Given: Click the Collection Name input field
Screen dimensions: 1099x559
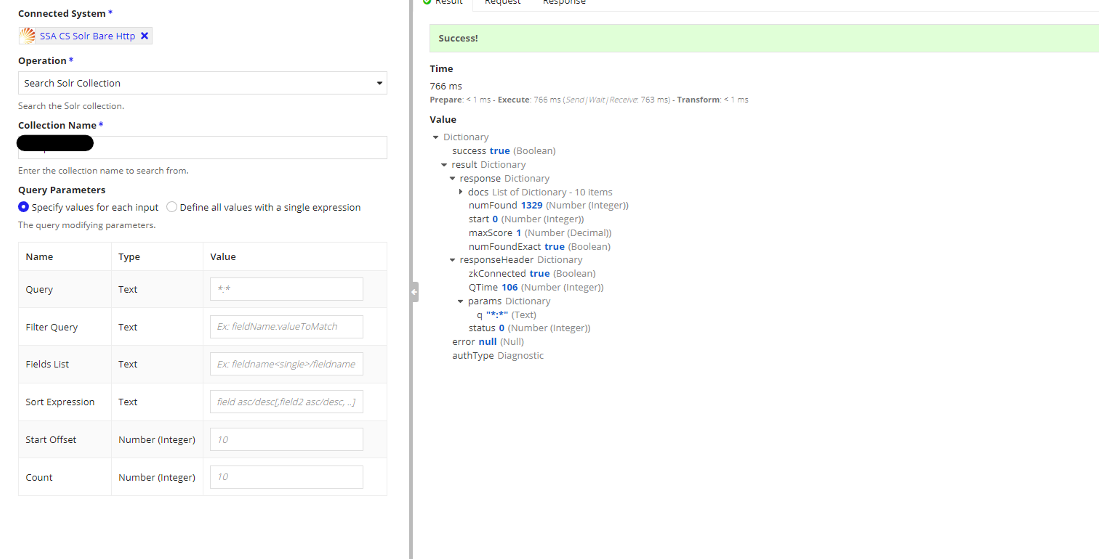Looking at the screenshot, I should point(202,147).
